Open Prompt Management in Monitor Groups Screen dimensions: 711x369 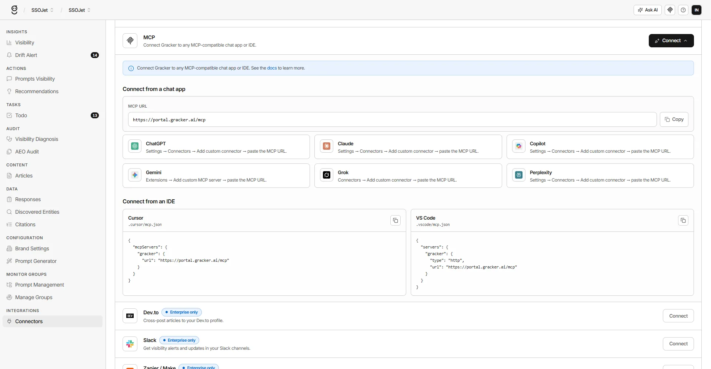53,285
